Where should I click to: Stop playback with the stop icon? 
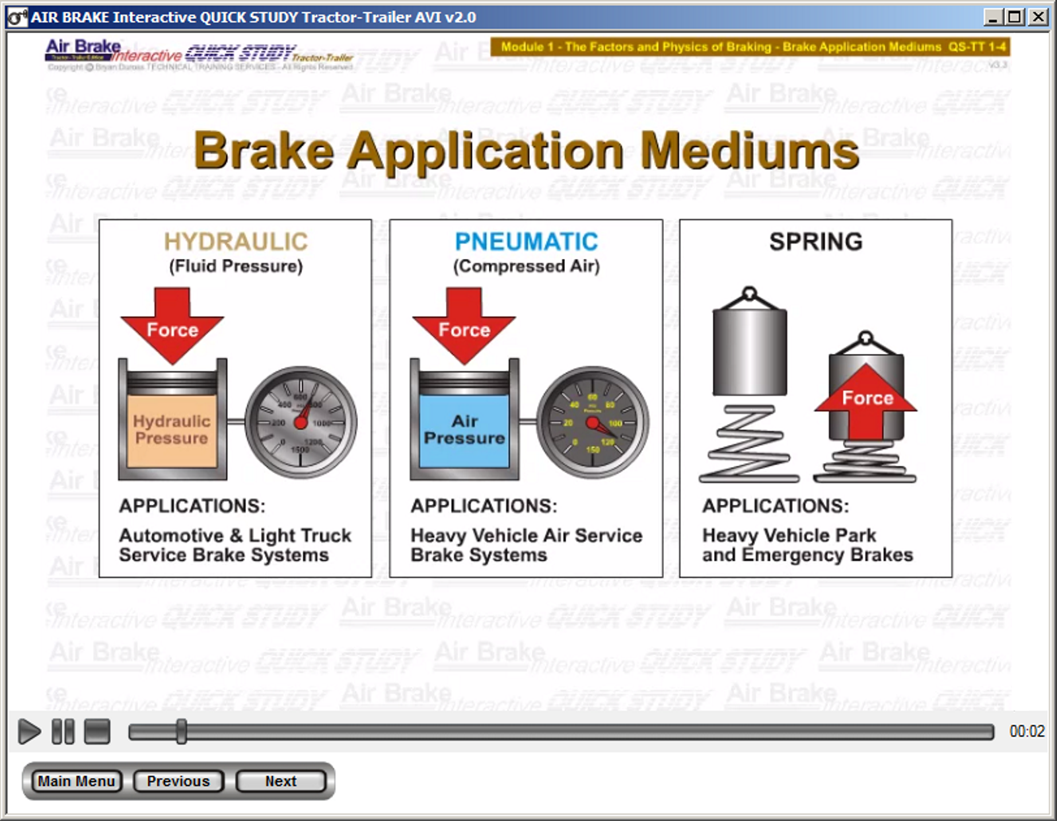tap(98, 731)
